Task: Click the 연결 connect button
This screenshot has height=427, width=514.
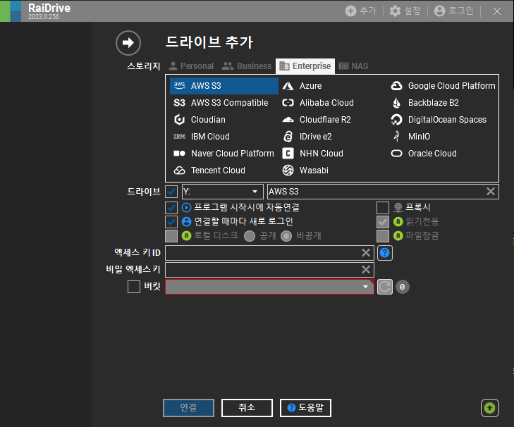Action: coord(188,408)
